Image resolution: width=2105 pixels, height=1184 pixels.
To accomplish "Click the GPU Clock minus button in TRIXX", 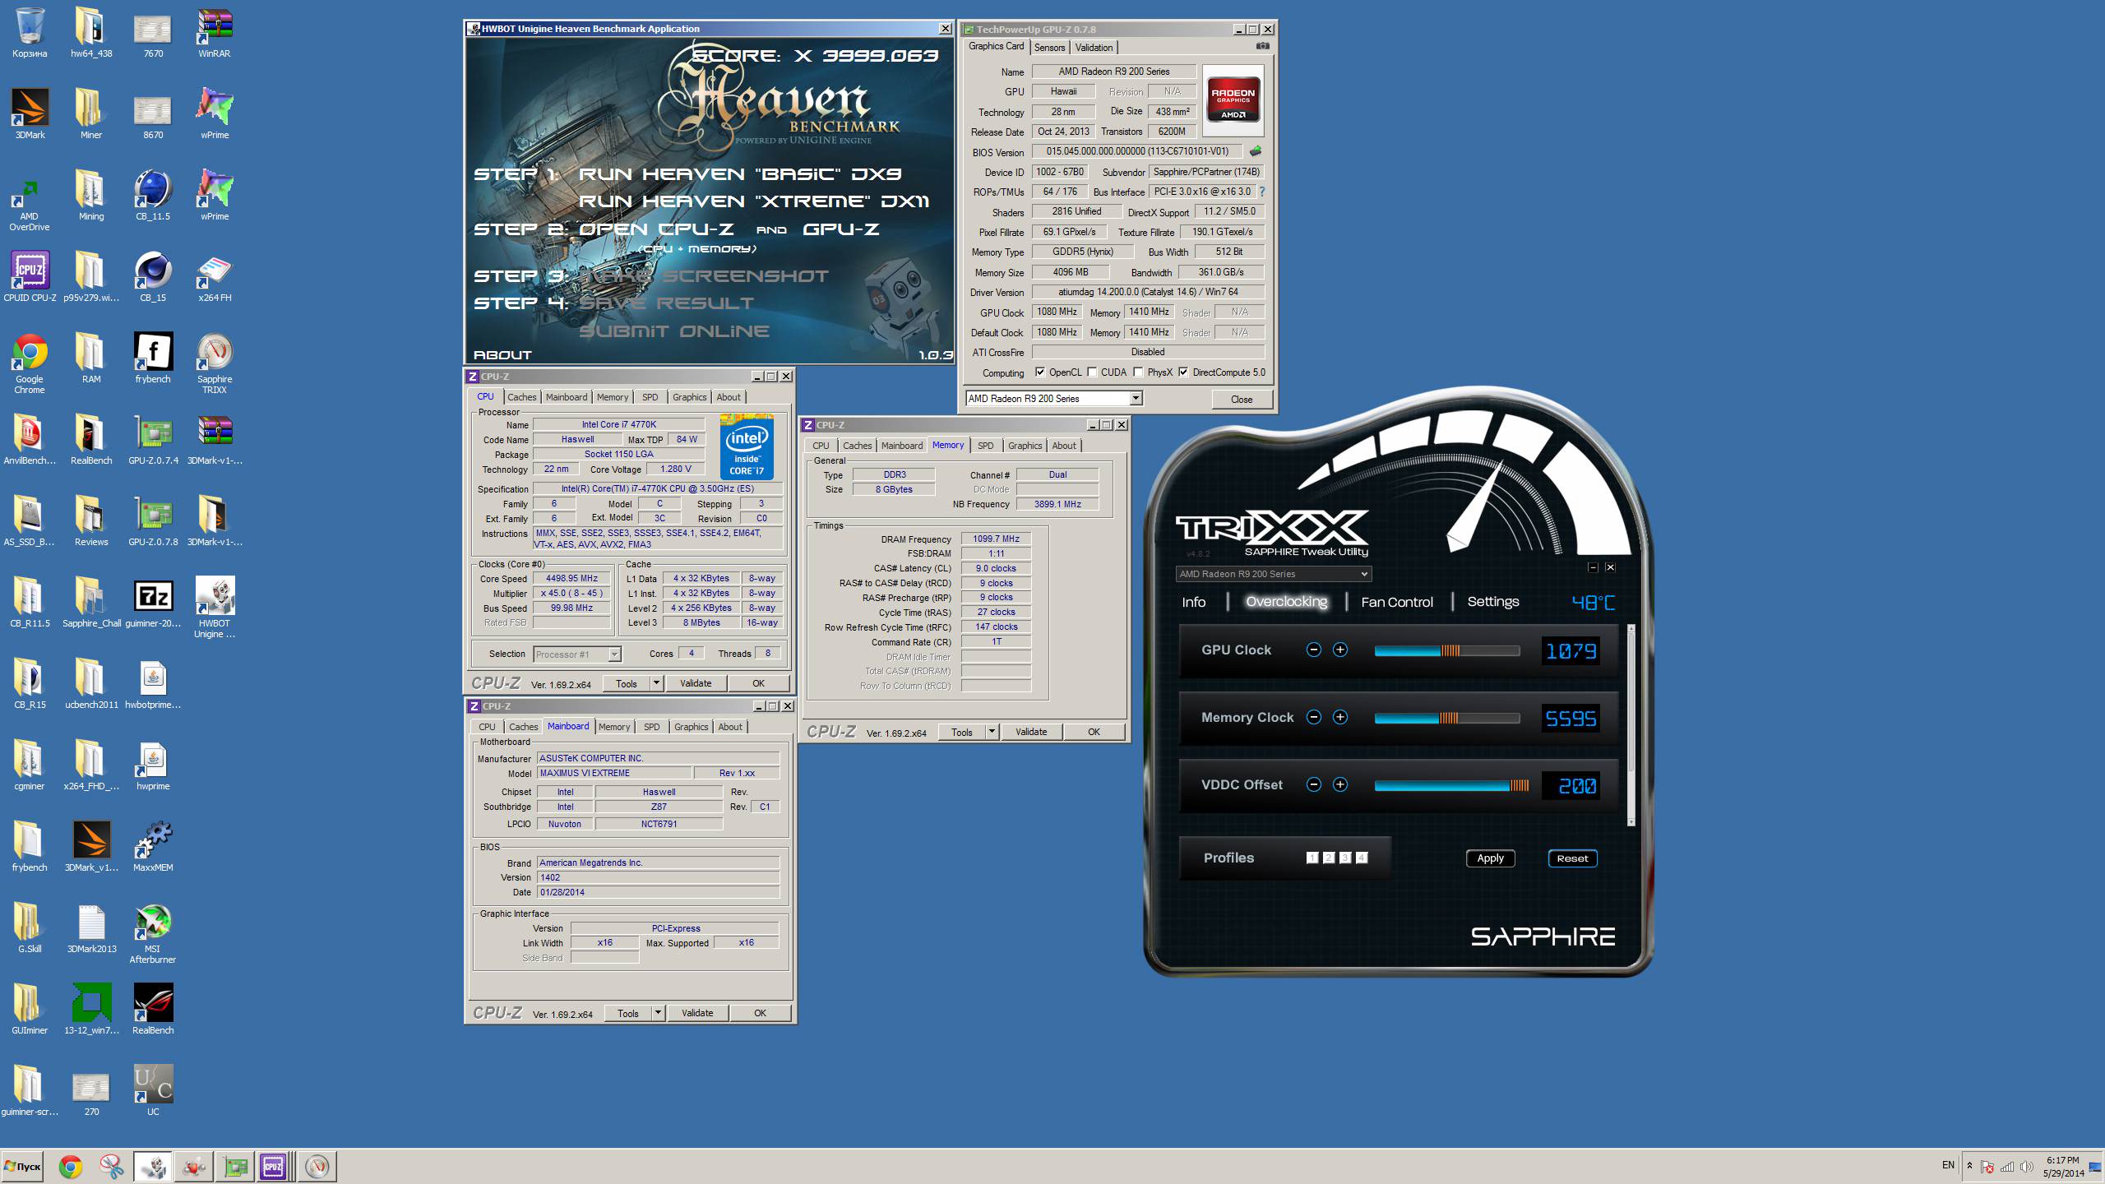I will [x=1314, y=650].
